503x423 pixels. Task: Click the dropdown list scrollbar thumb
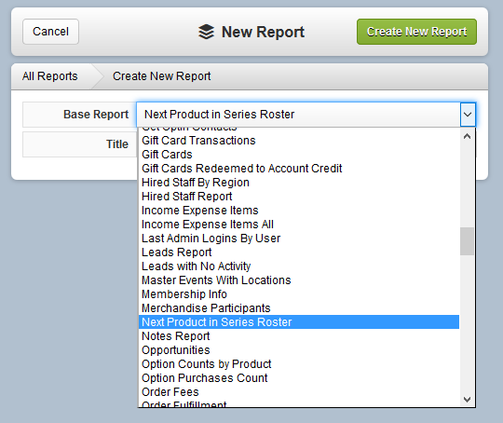pyautogui.click(x=467, y=241)
